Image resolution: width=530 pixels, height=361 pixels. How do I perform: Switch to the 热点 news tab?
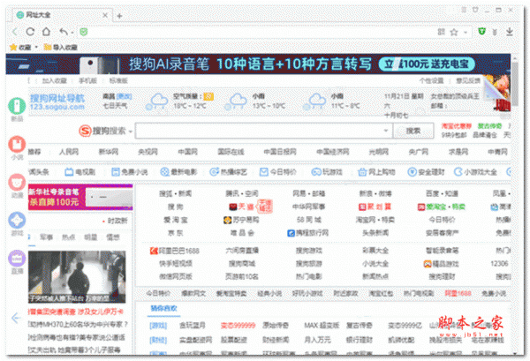tap(68, 237)
